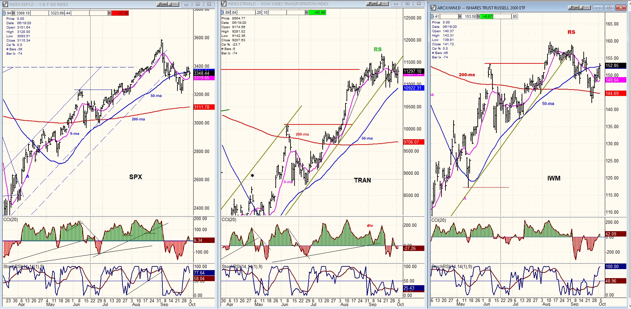Click the 50-ma label on the TRAN chart
Image resolution: width=631 pixels, height=309 pixels.
pos(367,138)
